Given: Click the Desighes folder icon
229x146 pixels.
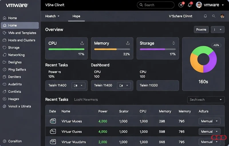Looking at the screenshot, I should click(5, 62).
